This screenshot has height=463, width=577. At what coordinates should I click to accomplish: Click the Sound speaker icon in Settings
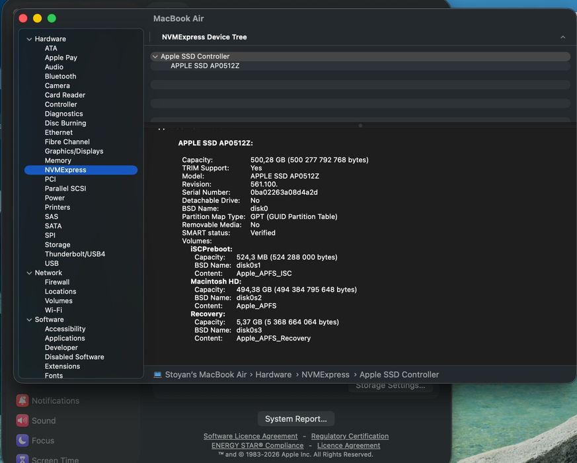tap(22, 421)
